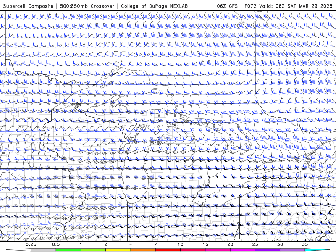Click the Supercell Composite title text
This screenshot has width=336, height=252.
(28, 6)
